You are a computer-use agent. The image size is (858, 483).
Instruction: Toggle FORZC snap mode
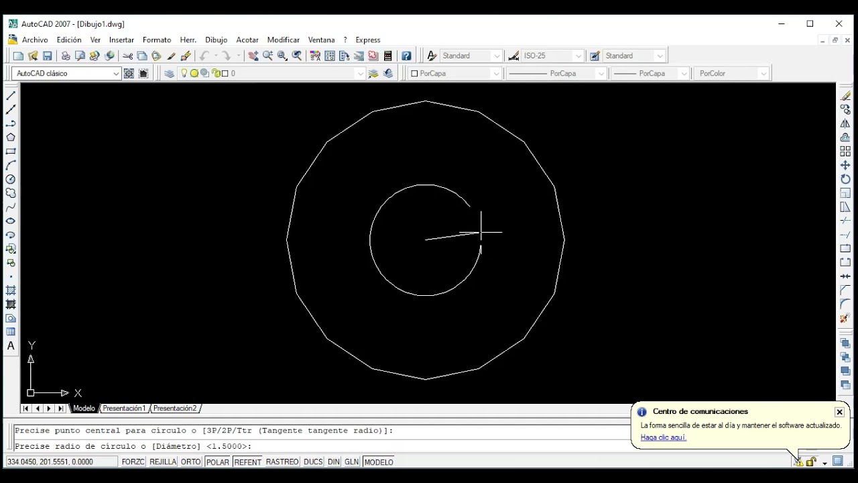coord(133,462)
